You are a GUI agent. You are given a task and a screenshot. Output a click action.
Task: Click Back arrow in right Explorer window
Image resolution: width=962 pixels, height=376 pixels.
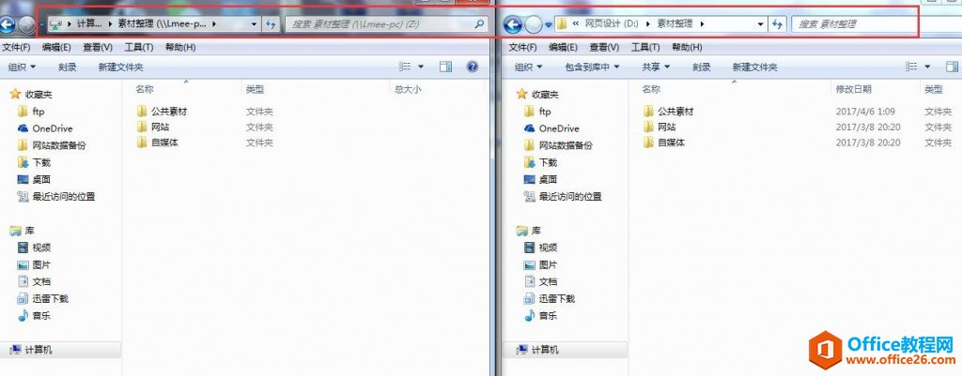(x=512, y=24)
